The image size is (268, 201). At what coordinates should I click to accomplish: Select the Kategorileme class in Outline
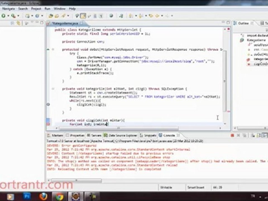(256, 40)
